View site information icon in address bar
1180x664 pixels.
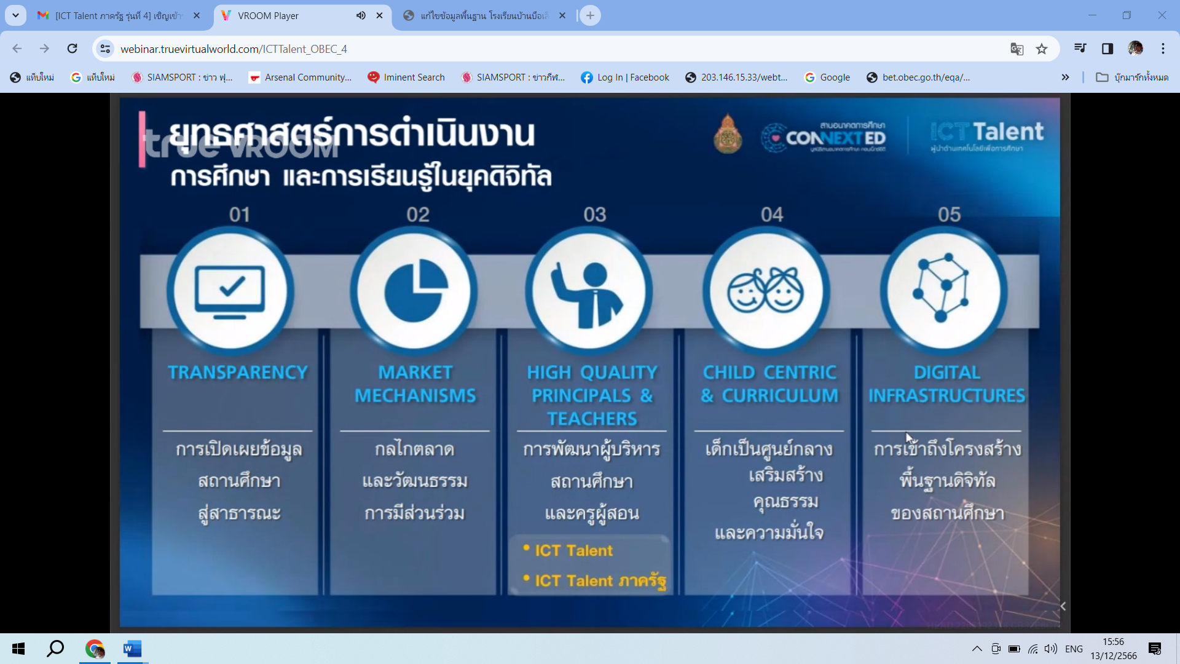coord(106,49)
